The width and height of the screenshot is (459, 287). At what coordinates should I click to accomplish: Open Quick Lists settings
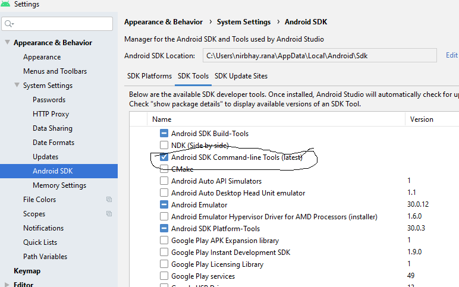coord(40,242)
